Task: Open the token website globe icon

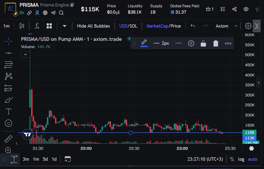Action: (x=45, y=13)
